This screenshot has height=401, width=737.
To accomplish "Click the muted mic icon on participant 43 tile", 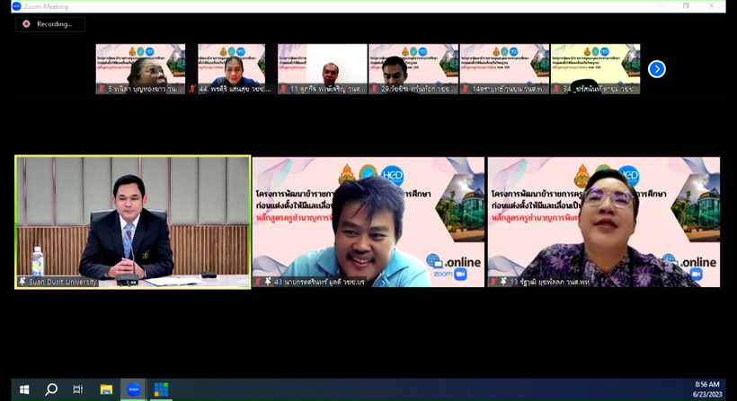I will pyautogui.click(x=258, y=282).
